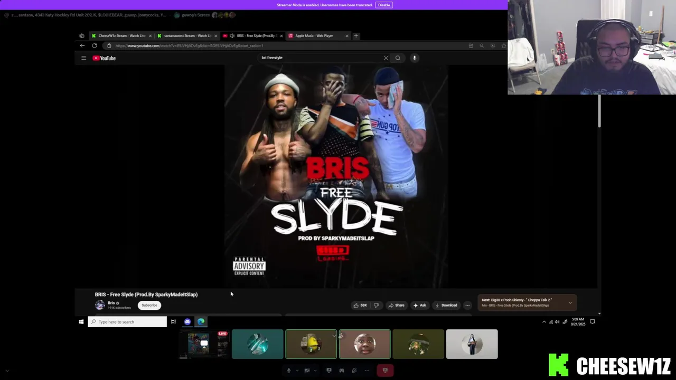Open Windows Task View
The width and height of the screenshot is (676, 380).
(x=173, y=322)
